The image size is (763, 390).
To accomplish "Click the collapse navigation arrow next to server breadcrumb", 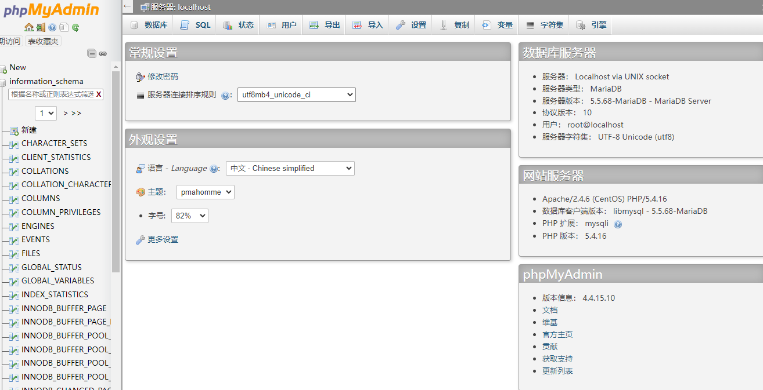I will (128, 6).
